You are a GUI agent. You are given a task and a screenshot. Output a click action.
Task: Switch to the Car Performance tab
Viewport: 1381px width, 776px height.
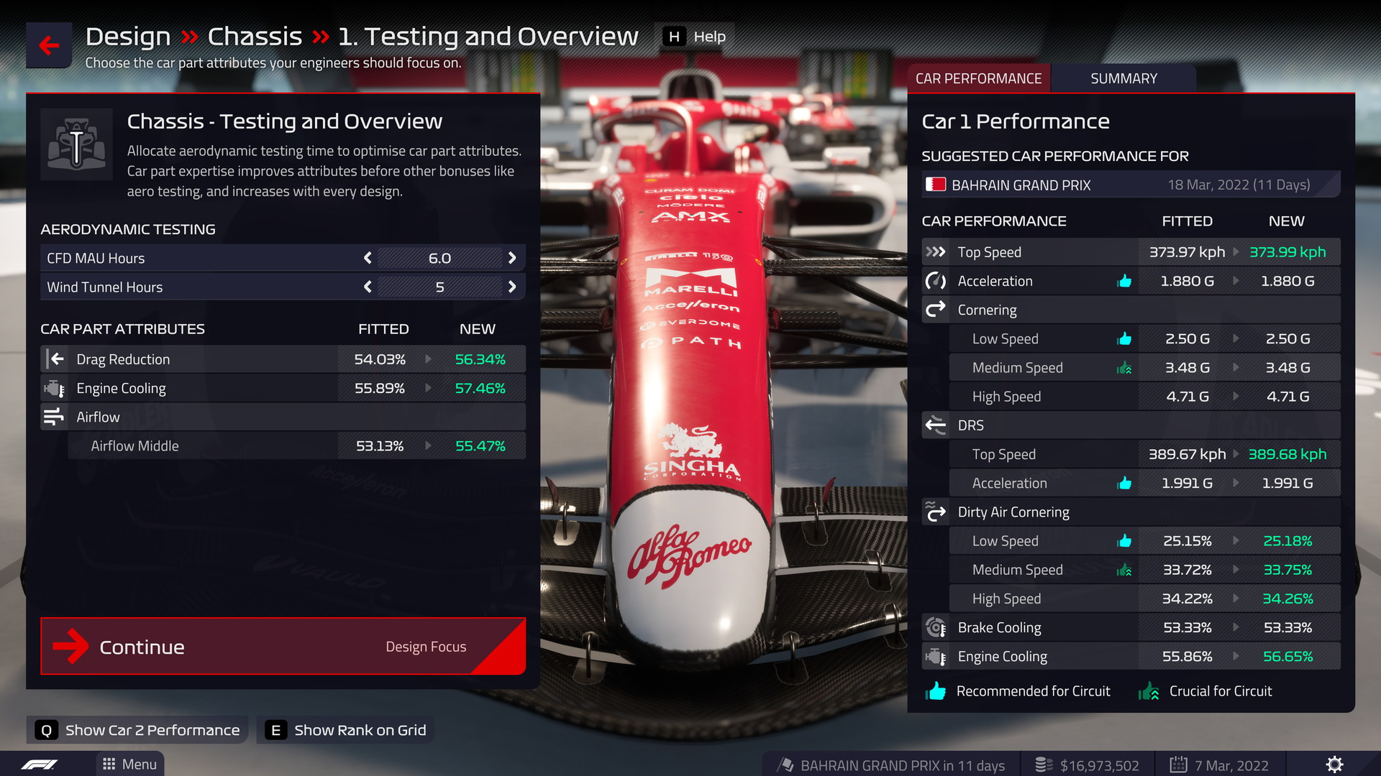[x=978, y=78]
